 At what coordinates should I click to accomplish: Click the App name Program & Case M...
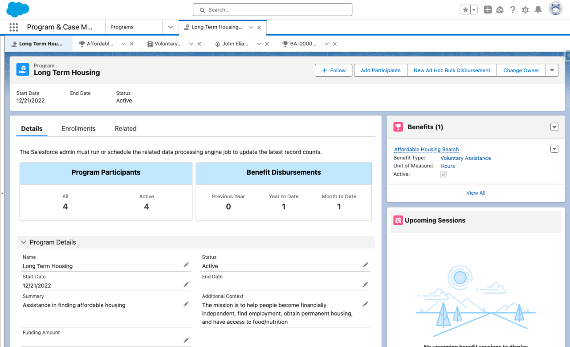coord(60,27)
